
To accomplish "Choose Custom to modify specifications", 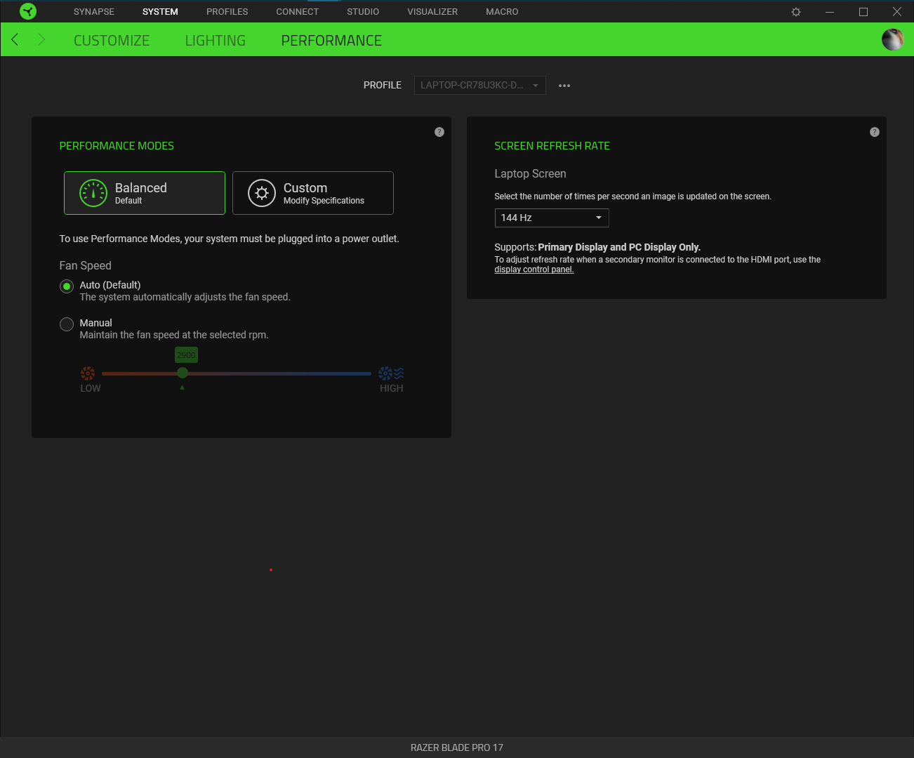I will (x=312, y=192).
